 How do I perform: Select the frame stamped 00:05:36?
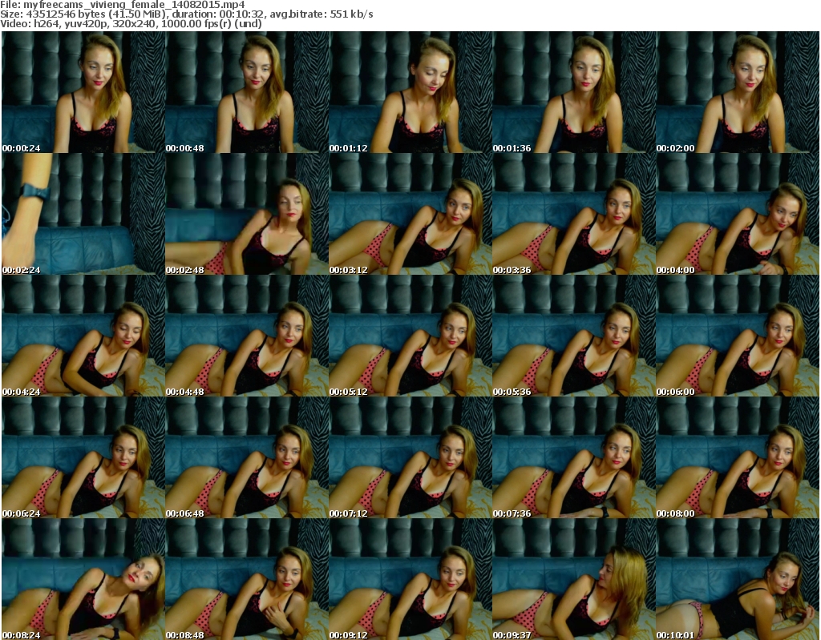(x=574, y=336)
